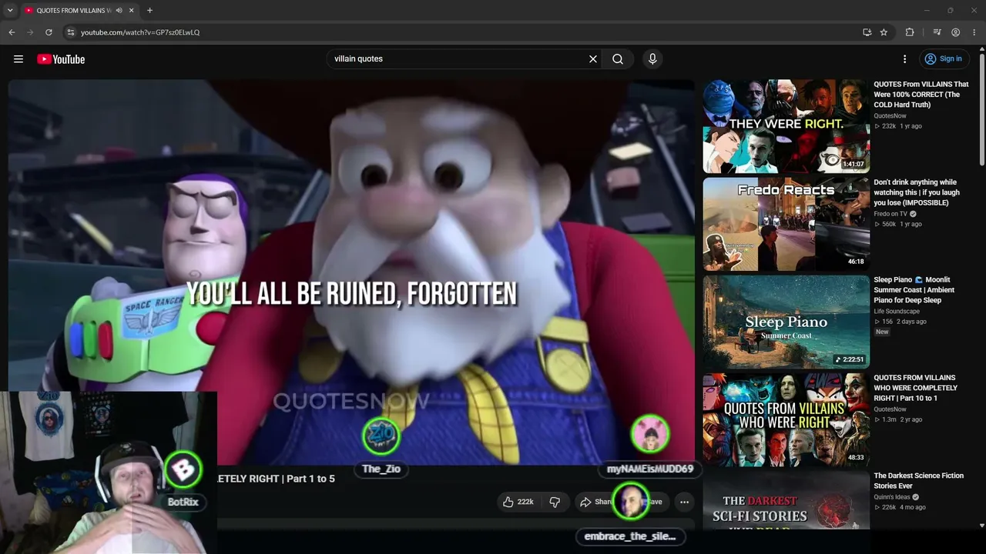Restore down the Chrome window

tap(951, 11)
